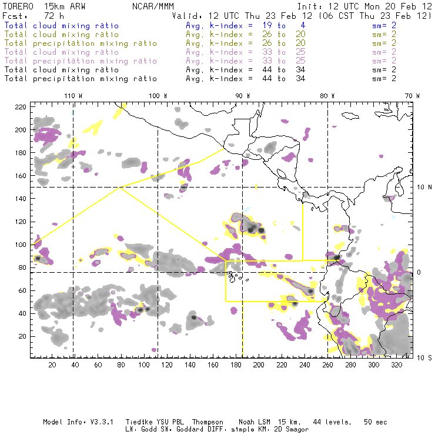This screenshot has height=435, width=435.
Task: Click the "Fcst: 72 h" forecast hour text
Action: coord(33,16)
